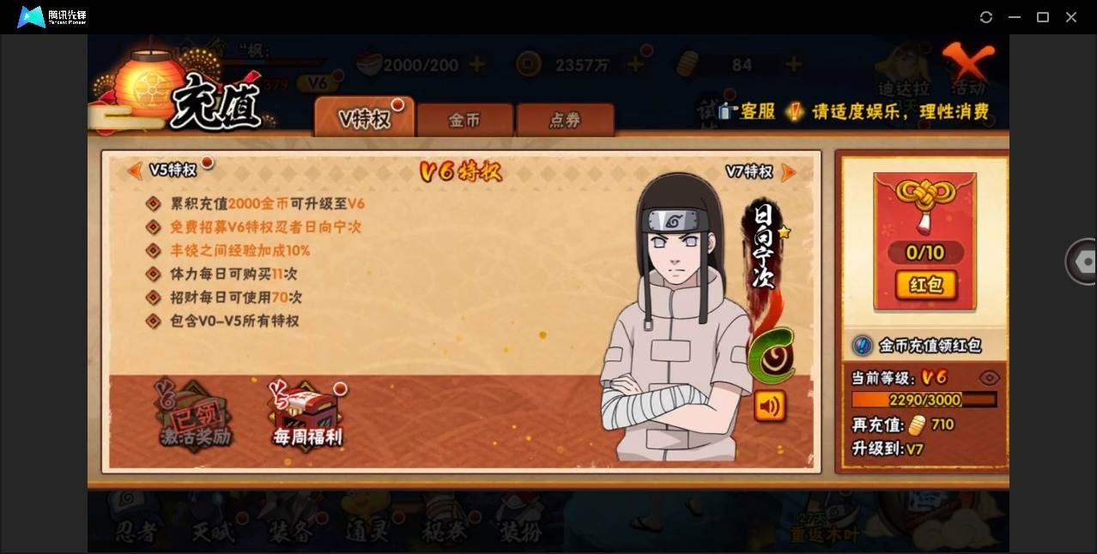Open the emulator side panel handle on right edge

point(1081,262)
